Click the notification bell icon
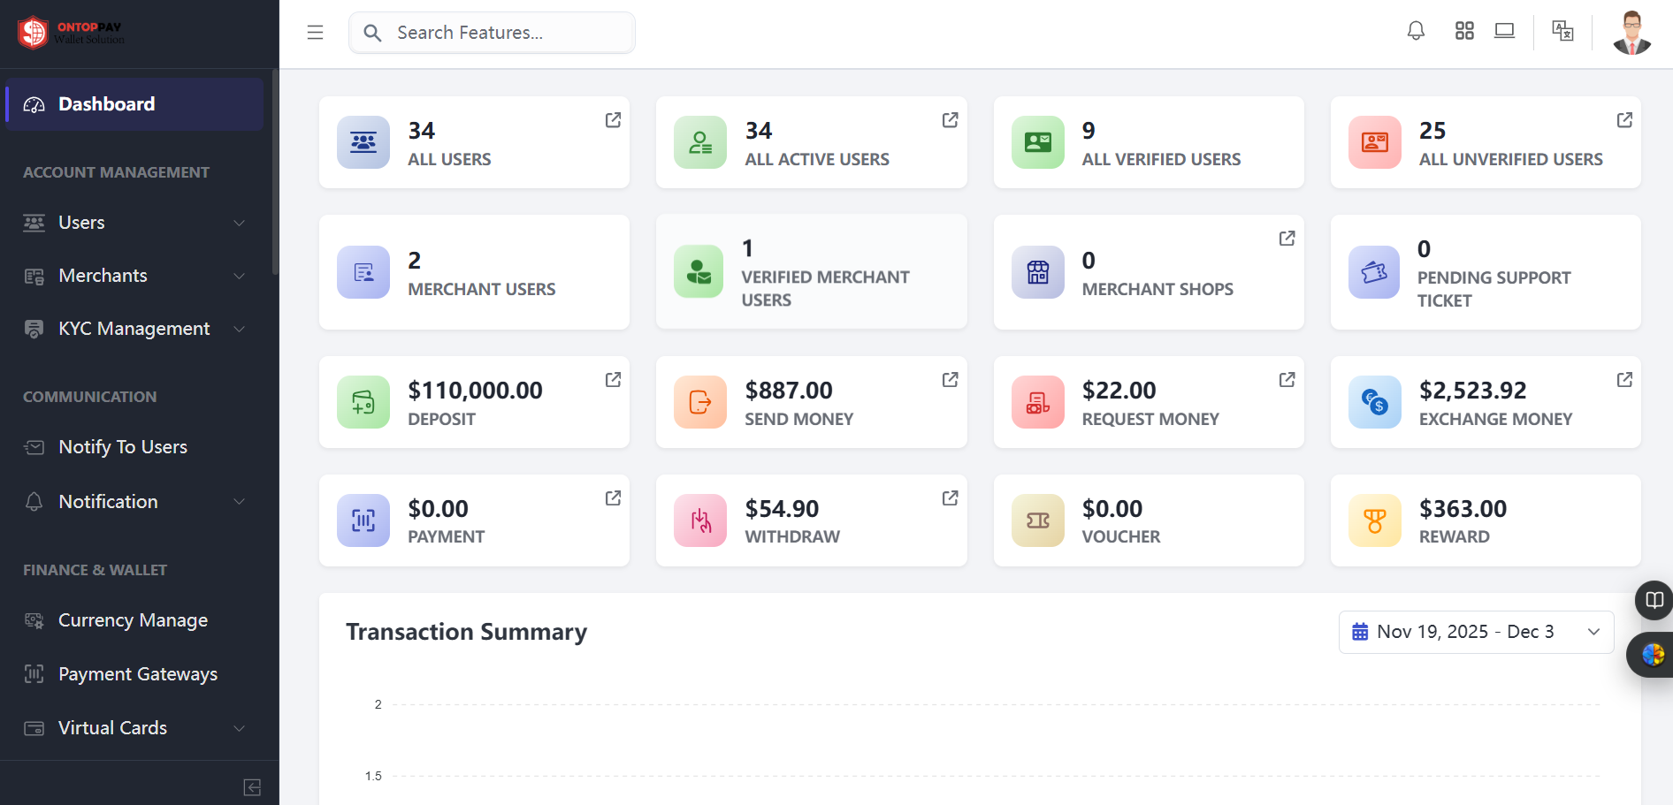This screenshot has width=1673, height=805. 1416,32
